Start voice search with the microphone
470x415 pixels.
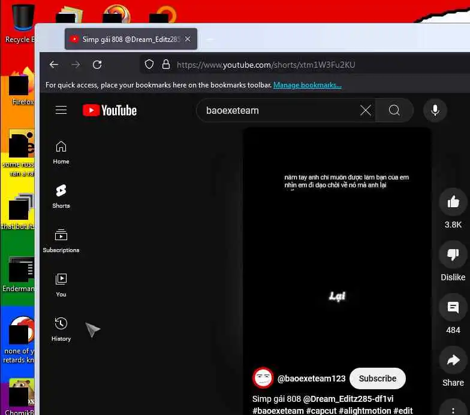tap(435, 110)
